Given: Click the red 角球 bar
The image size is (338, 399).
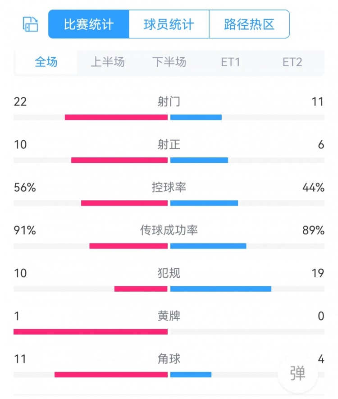Looking at the screenshot, I should point(111,374).
